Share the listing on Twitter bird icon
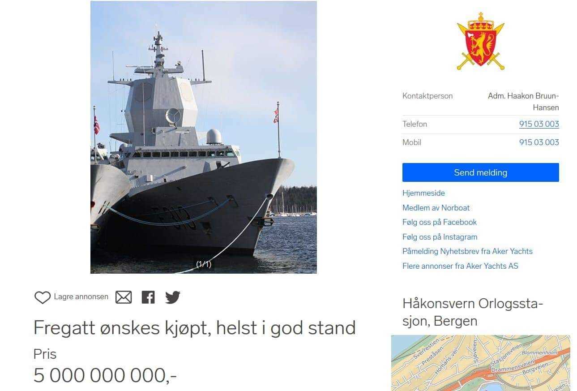 pos(173,297)
